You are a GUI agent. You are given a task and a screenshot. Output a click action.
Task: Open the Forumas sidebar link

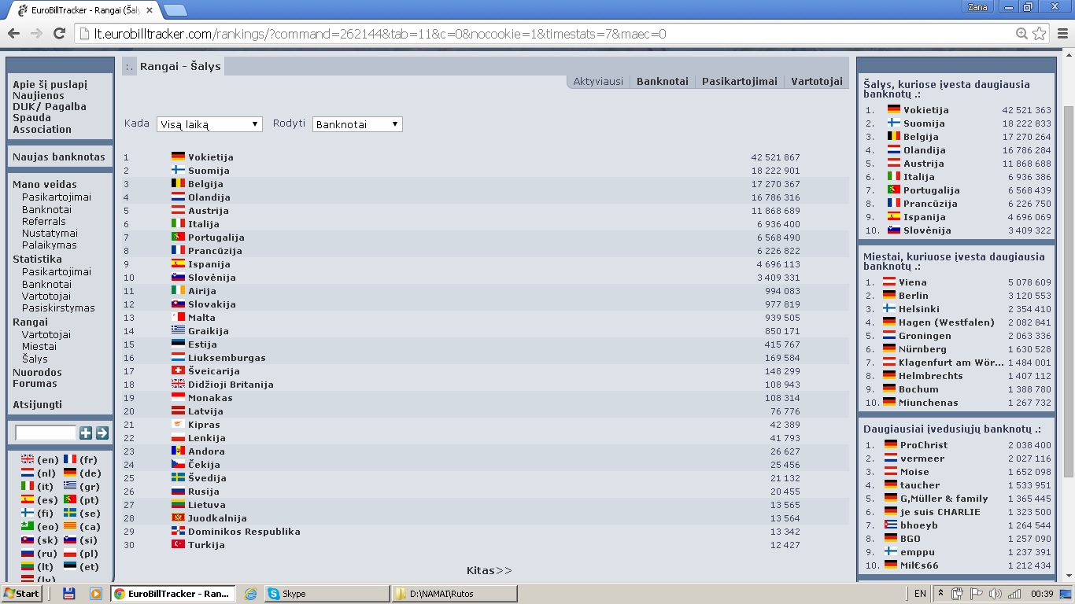pyautogui.click(x=35, y=383)
